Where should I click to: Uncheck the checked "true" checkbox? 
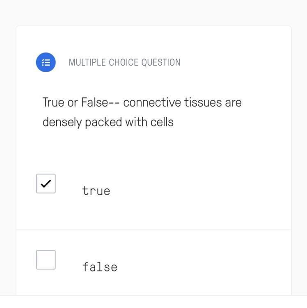click(x=46, y=183)
